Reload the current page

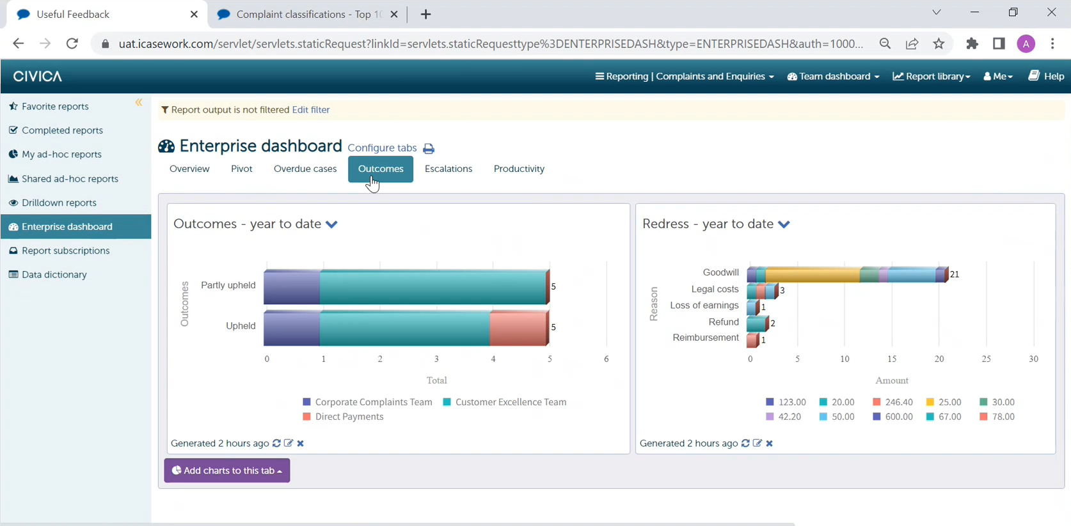pos(72,43)
